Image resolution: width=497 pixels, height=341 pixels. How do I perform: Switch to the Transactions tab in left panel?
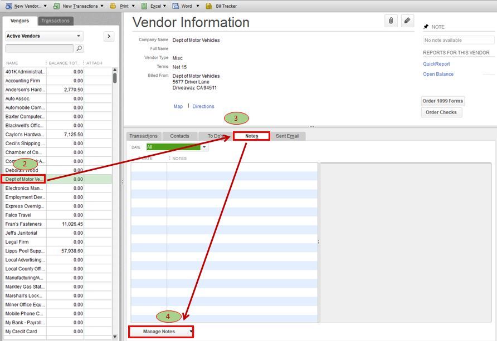(56, 21)
